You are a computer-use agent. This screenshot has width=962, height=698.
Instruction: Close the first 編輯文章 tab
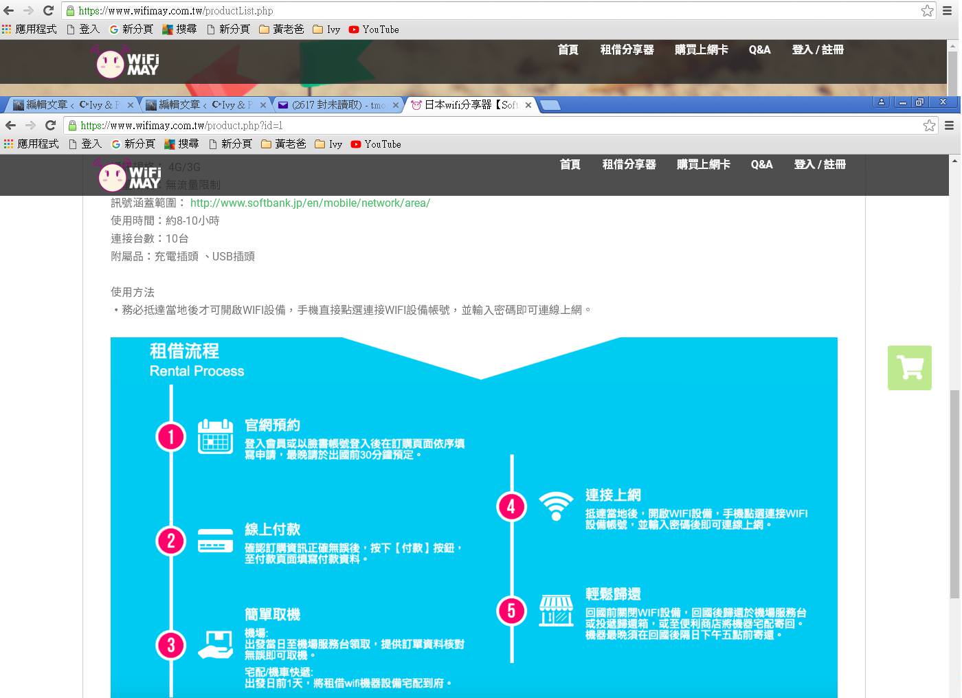click(x=131, y=105)
